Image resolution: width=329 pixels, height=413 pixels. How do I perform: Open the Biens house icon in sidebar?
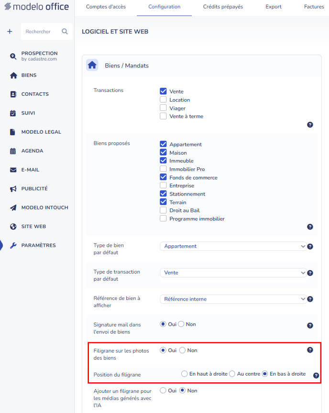pyautogui.click(x=13, y=75)
